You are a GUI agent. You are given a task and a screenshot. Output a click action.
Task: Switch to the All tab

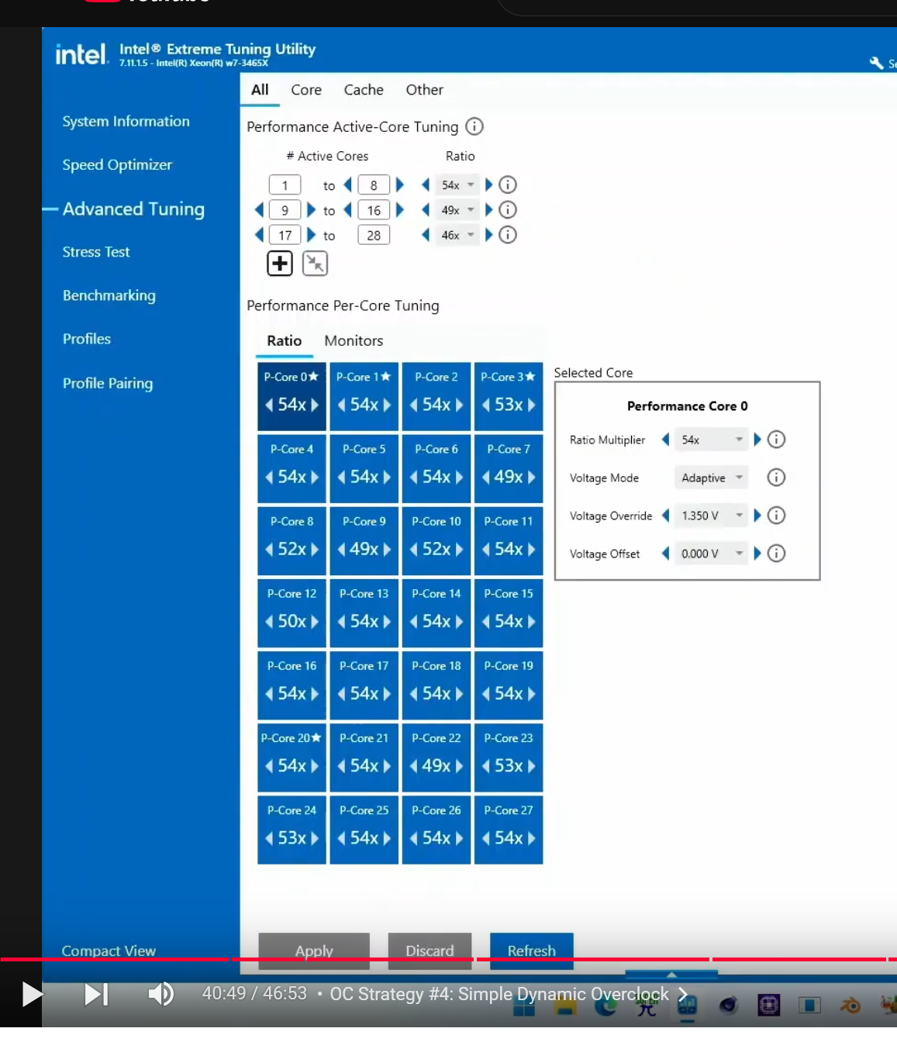[x=260, y=90]
